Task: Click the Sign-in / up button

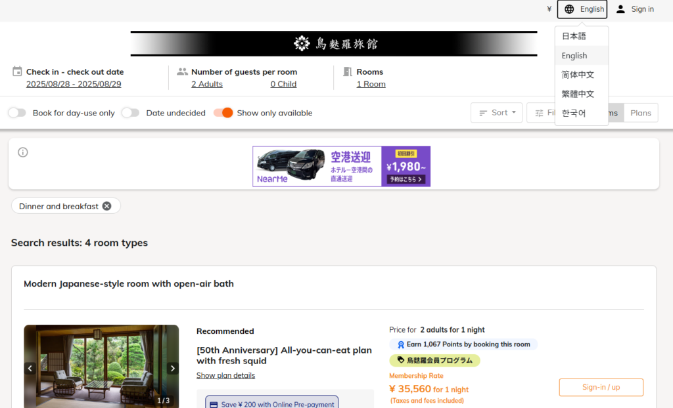Action: pyautogui.click(x=601, y=388)
